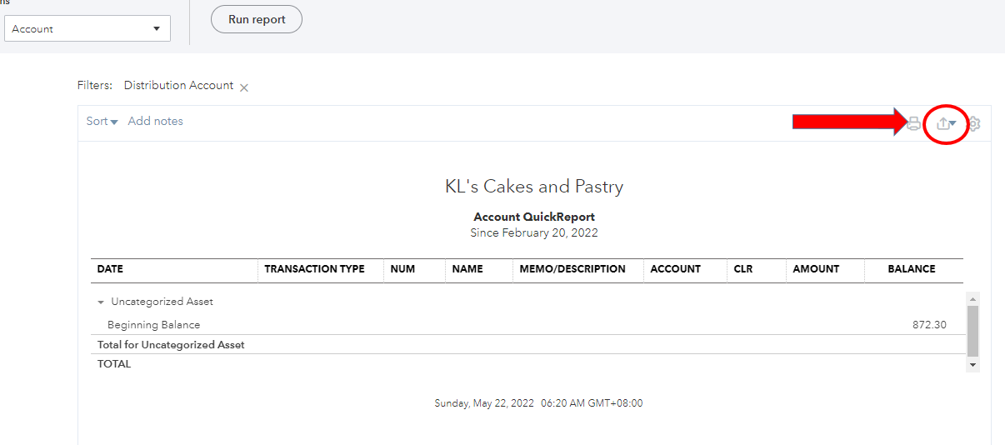Click the AMOUNT column header

(x=816, y=269)
